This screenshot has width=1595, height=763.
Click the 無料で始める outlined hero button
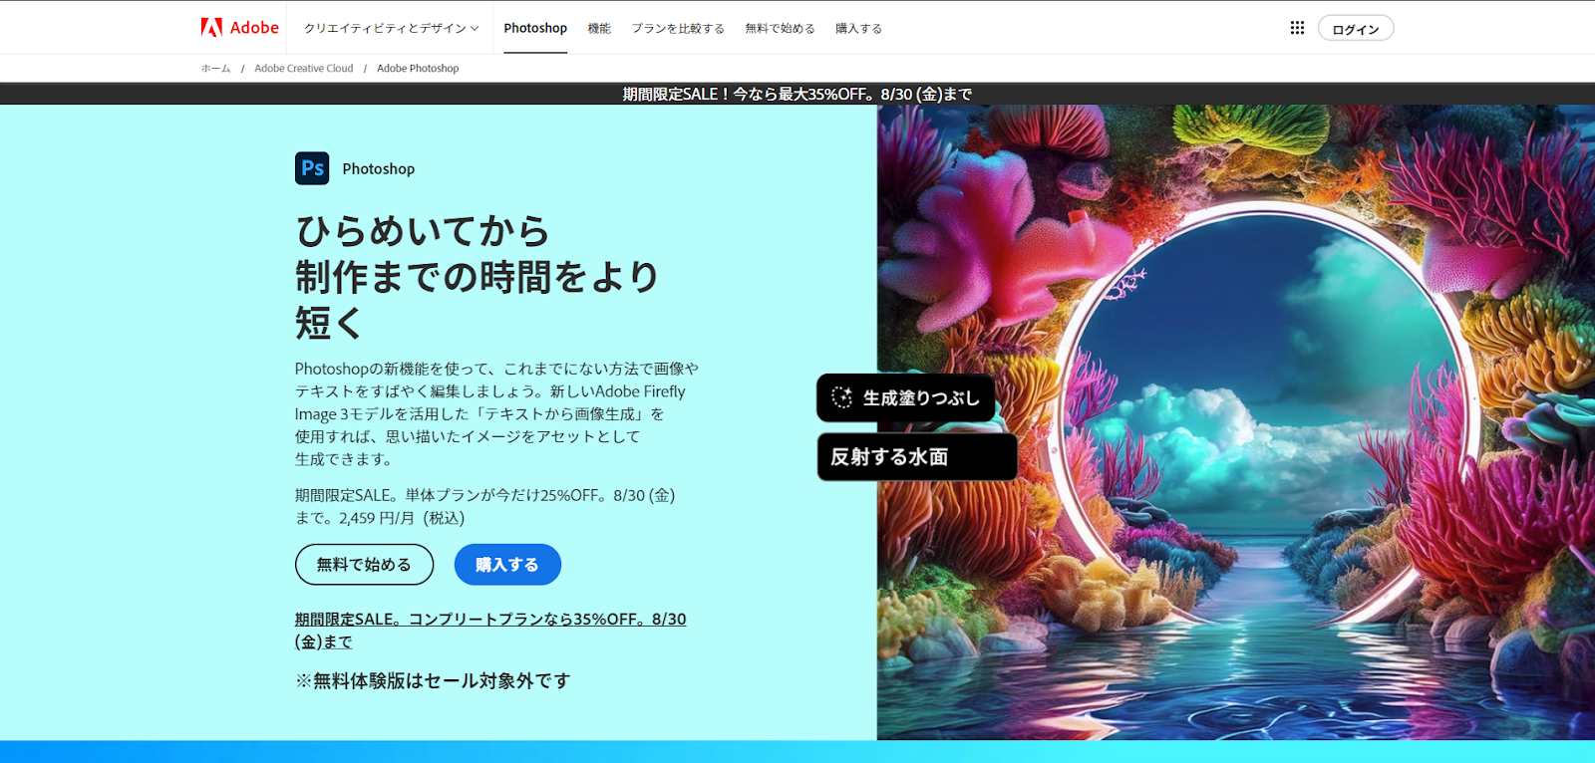365,565
